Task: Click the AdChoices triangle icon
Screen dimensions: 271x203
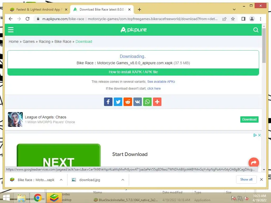Action: click(255, 135)
